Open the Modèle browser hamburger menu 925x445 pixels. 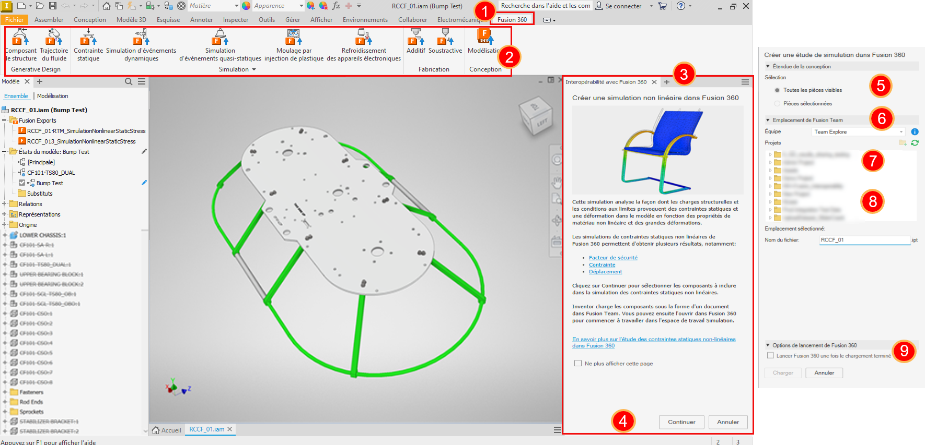[x=142, y=81]
